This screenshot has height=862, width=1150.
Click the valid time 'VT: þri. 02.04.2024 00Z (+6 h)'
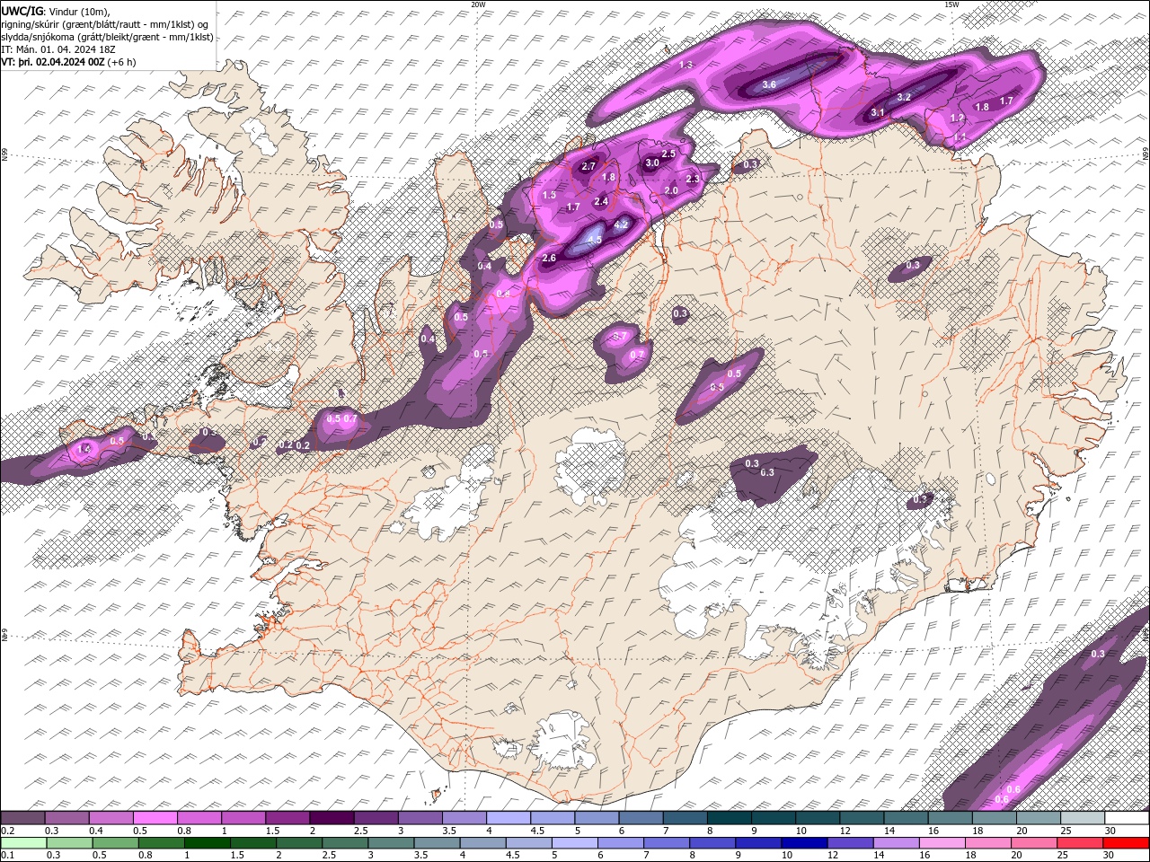pyautogui.click(x=69, y=62)
